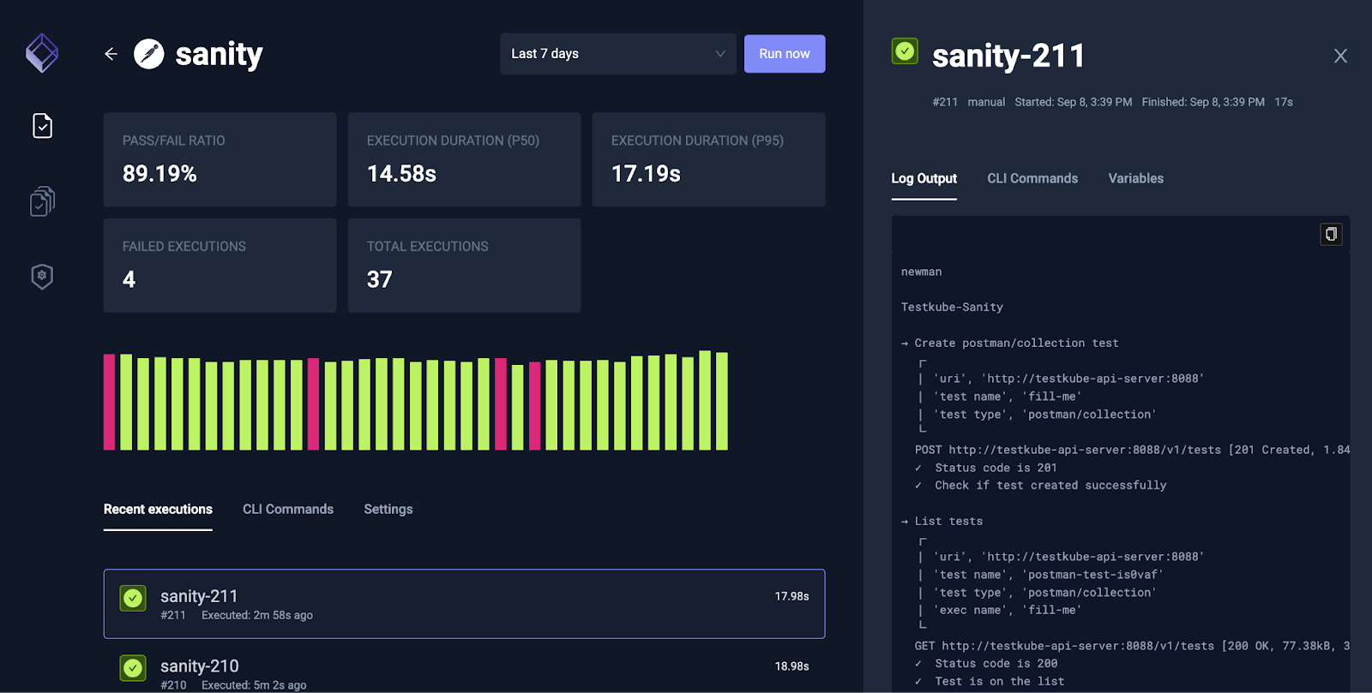Open the shield settings sidebar icon

pyautogui.click(x=42, y=276)
